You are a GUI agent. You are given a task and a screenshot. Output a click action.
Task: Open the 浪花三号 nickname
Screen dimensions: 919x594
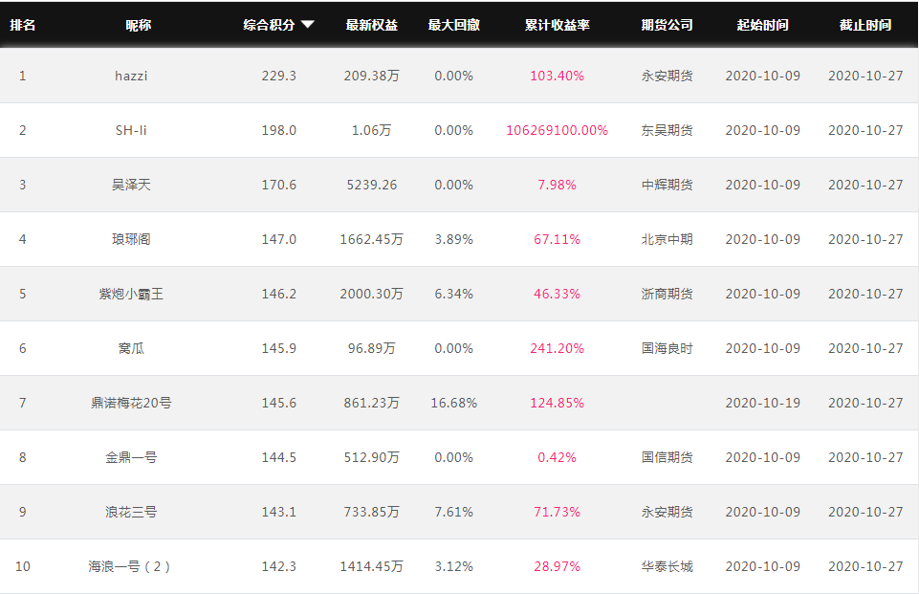(x=131, y=512)
